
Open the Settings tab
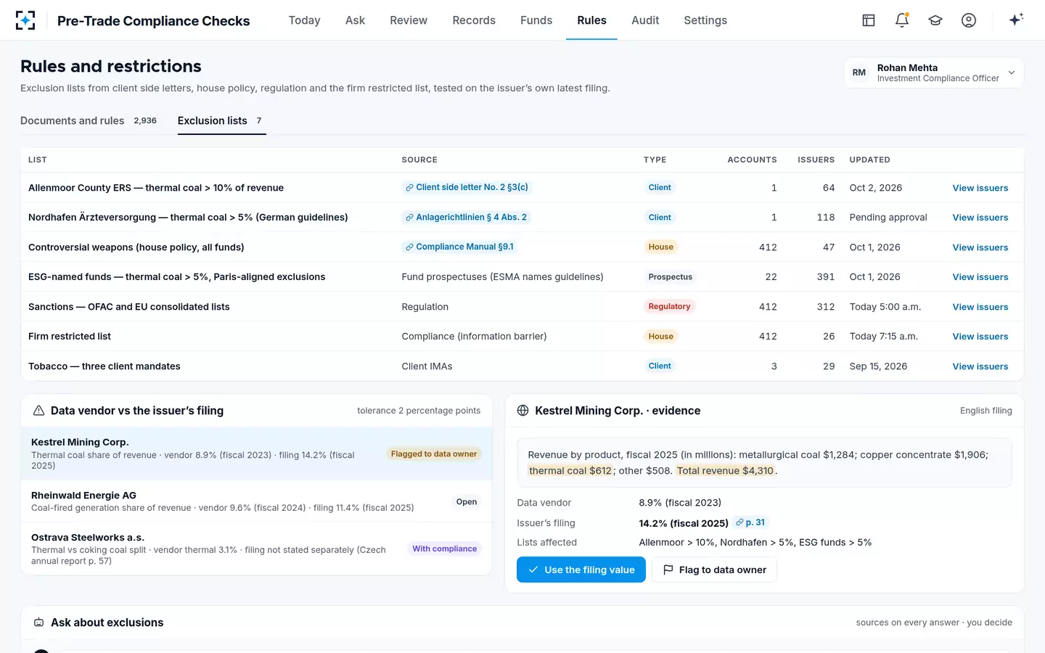(705, 20)
